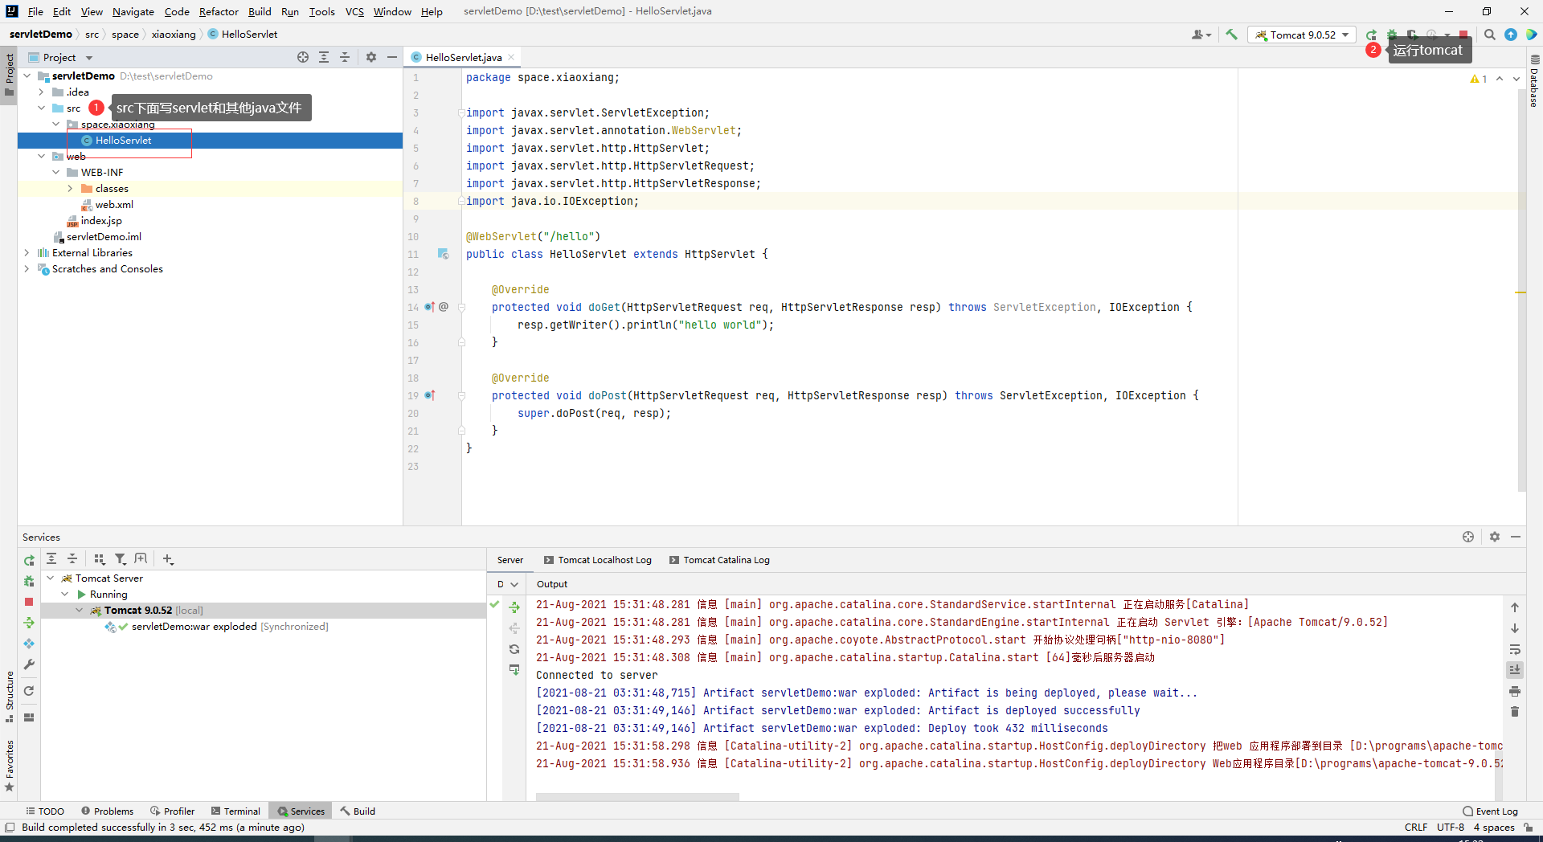Image resolution: width=1543 pixels, height=842 pixels.
Task: Open the Terminal tool window
Action: coord(235,811)
